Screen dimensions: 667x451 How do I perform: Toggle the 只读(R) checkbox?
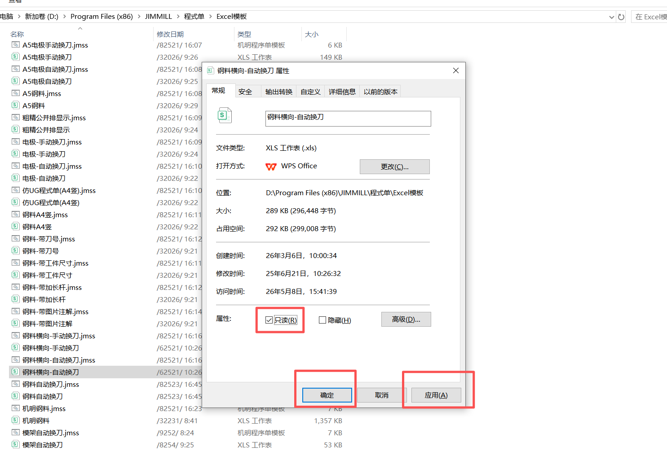[269, 320]
